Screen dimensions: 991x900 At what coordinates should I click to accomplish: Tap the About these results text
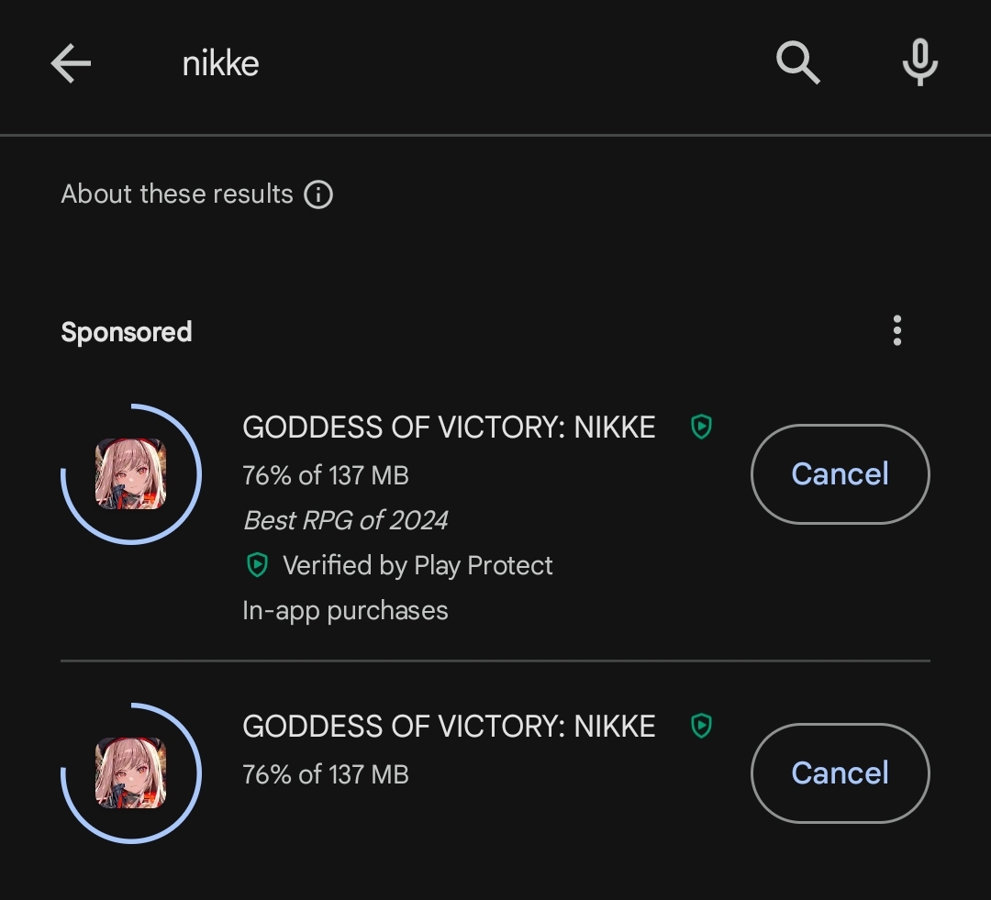[x=177, y=194]
